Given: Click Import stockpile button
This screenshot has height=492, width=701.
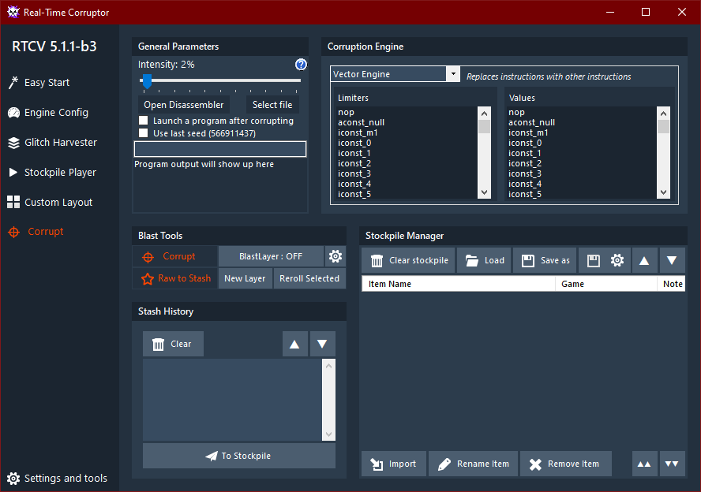Looking at the screenshot, I should [x=394, y=464].
